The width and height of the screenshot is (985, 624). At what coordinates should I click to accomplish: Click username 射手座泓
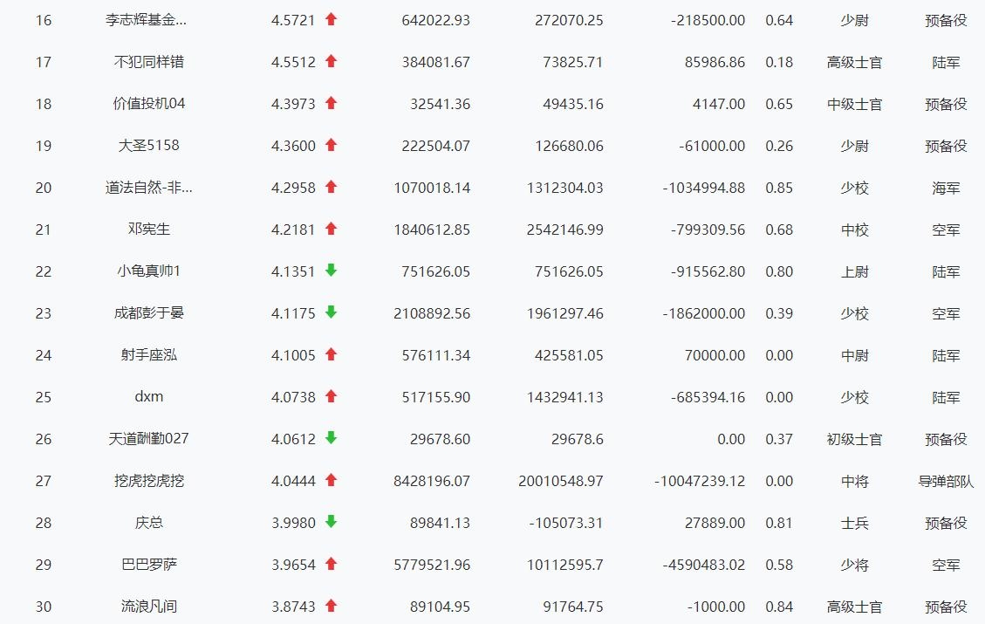[x=149, y=355]
